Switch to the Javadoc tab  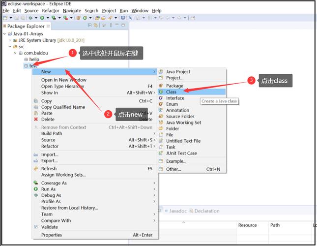[x=176, y=211]
